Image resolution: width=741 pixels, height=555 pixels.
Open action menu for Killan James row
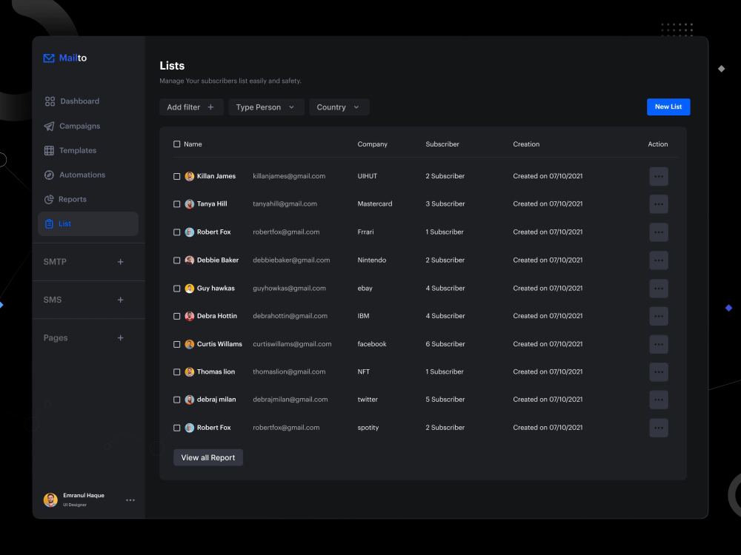tap(658, 177)
